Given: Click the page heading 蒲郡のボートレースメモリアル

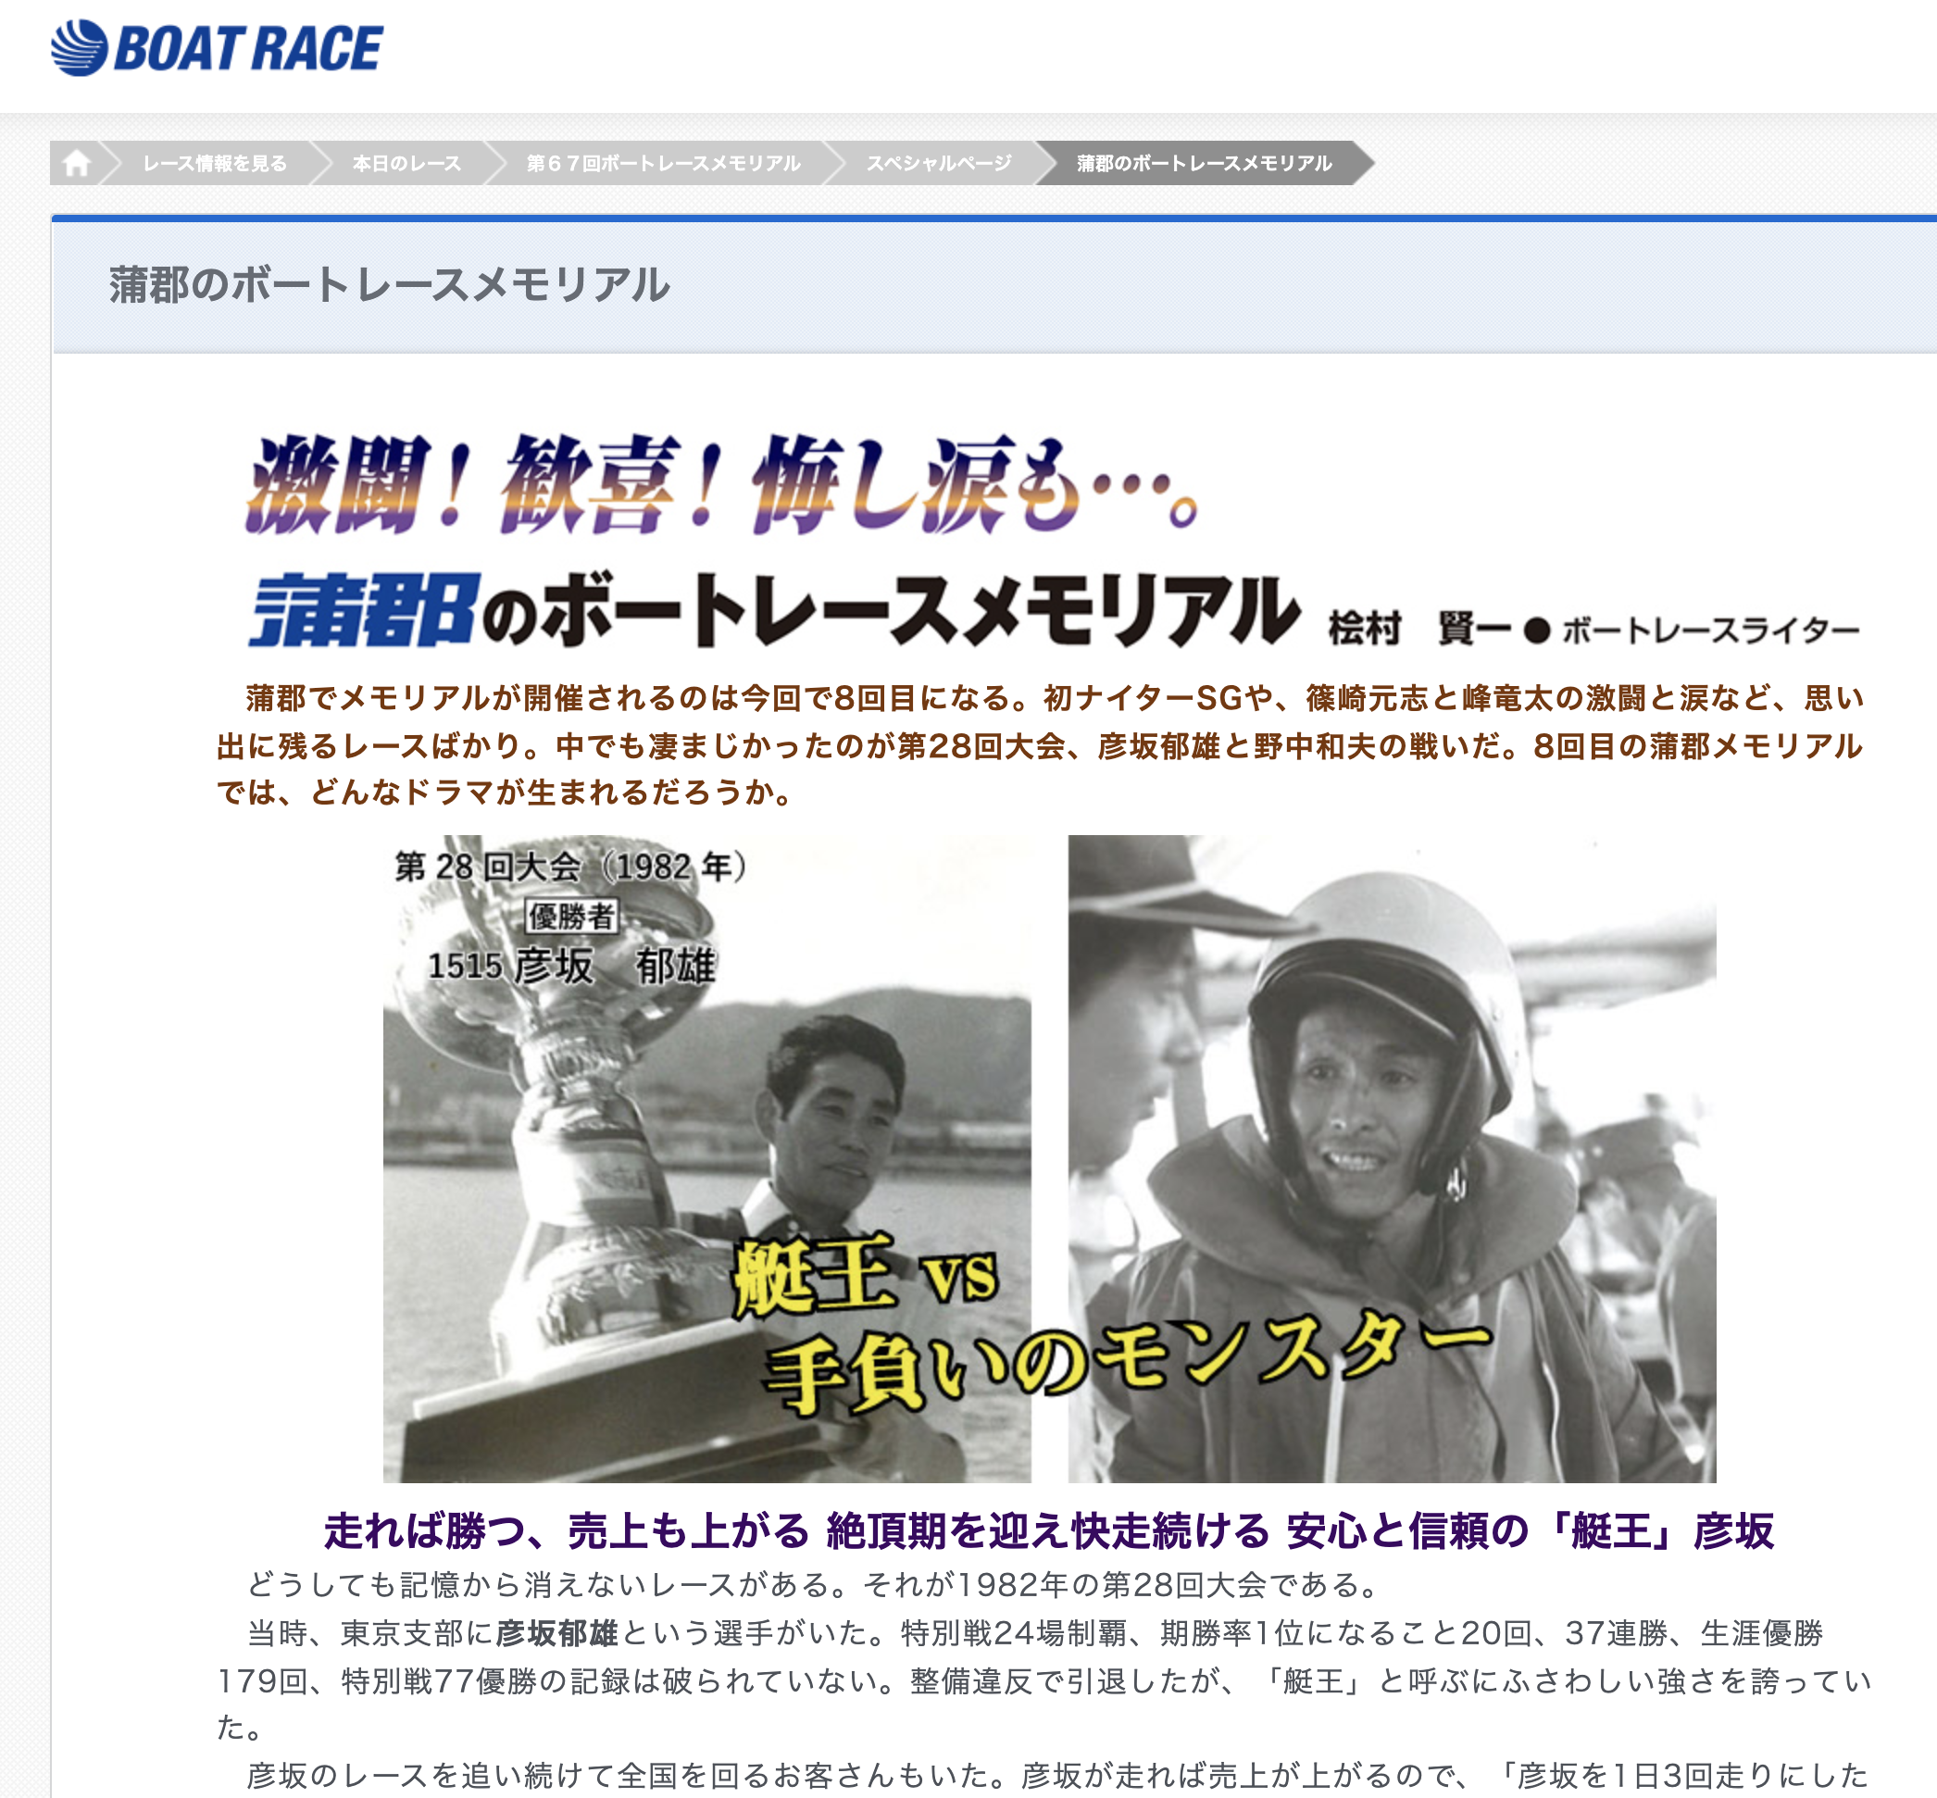Looking at the screenshot, I should pyautogui.click(x=389, y=285).
